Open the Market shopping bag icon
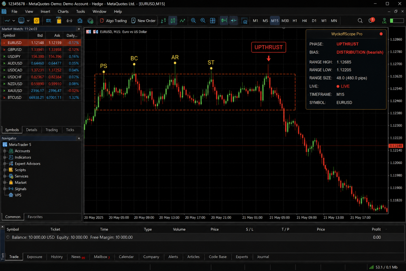406x271 pixels. pos(59,20)
